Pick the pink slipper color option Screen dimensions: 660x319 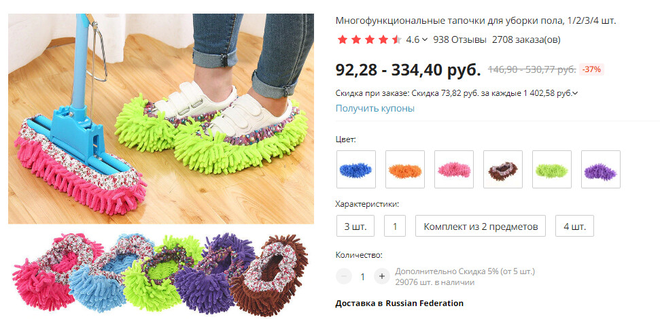click(454, 169)
